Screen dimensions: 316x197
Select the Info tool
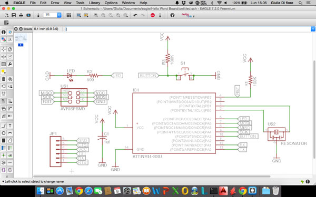(x=4, y=32)
